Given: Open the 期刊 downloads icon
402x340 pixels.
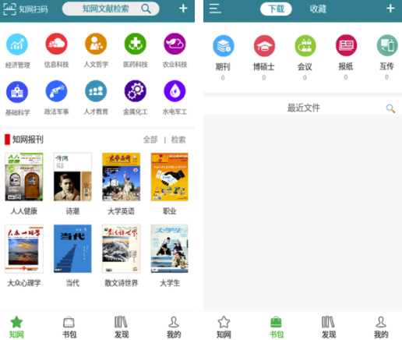Looking at the screenshot, I should (x=224, y=46).
